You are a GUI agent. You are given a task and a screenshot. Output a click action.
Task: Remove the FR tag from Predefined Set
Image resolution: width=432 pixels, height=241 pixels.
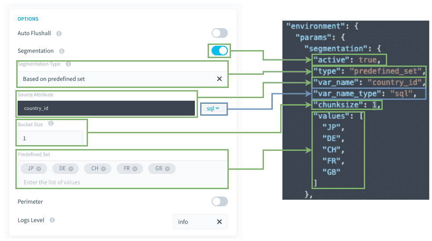coord(135,168)
